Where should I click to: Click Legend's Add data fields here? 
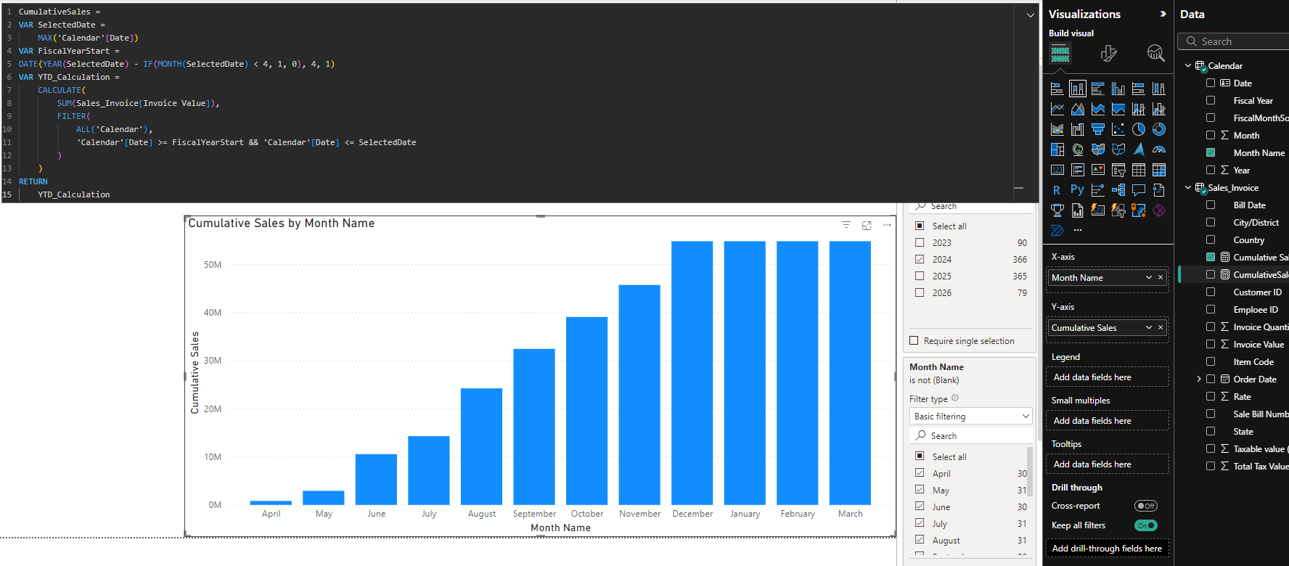[1107, 377]
